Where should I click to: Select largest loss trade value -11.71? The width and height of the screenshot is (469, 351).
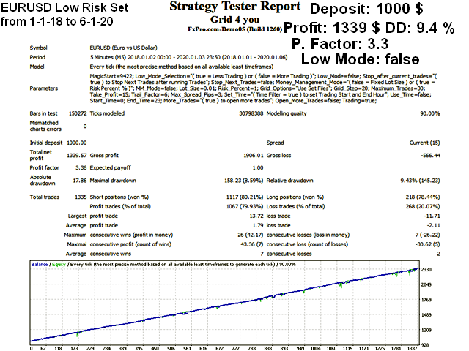432,216
